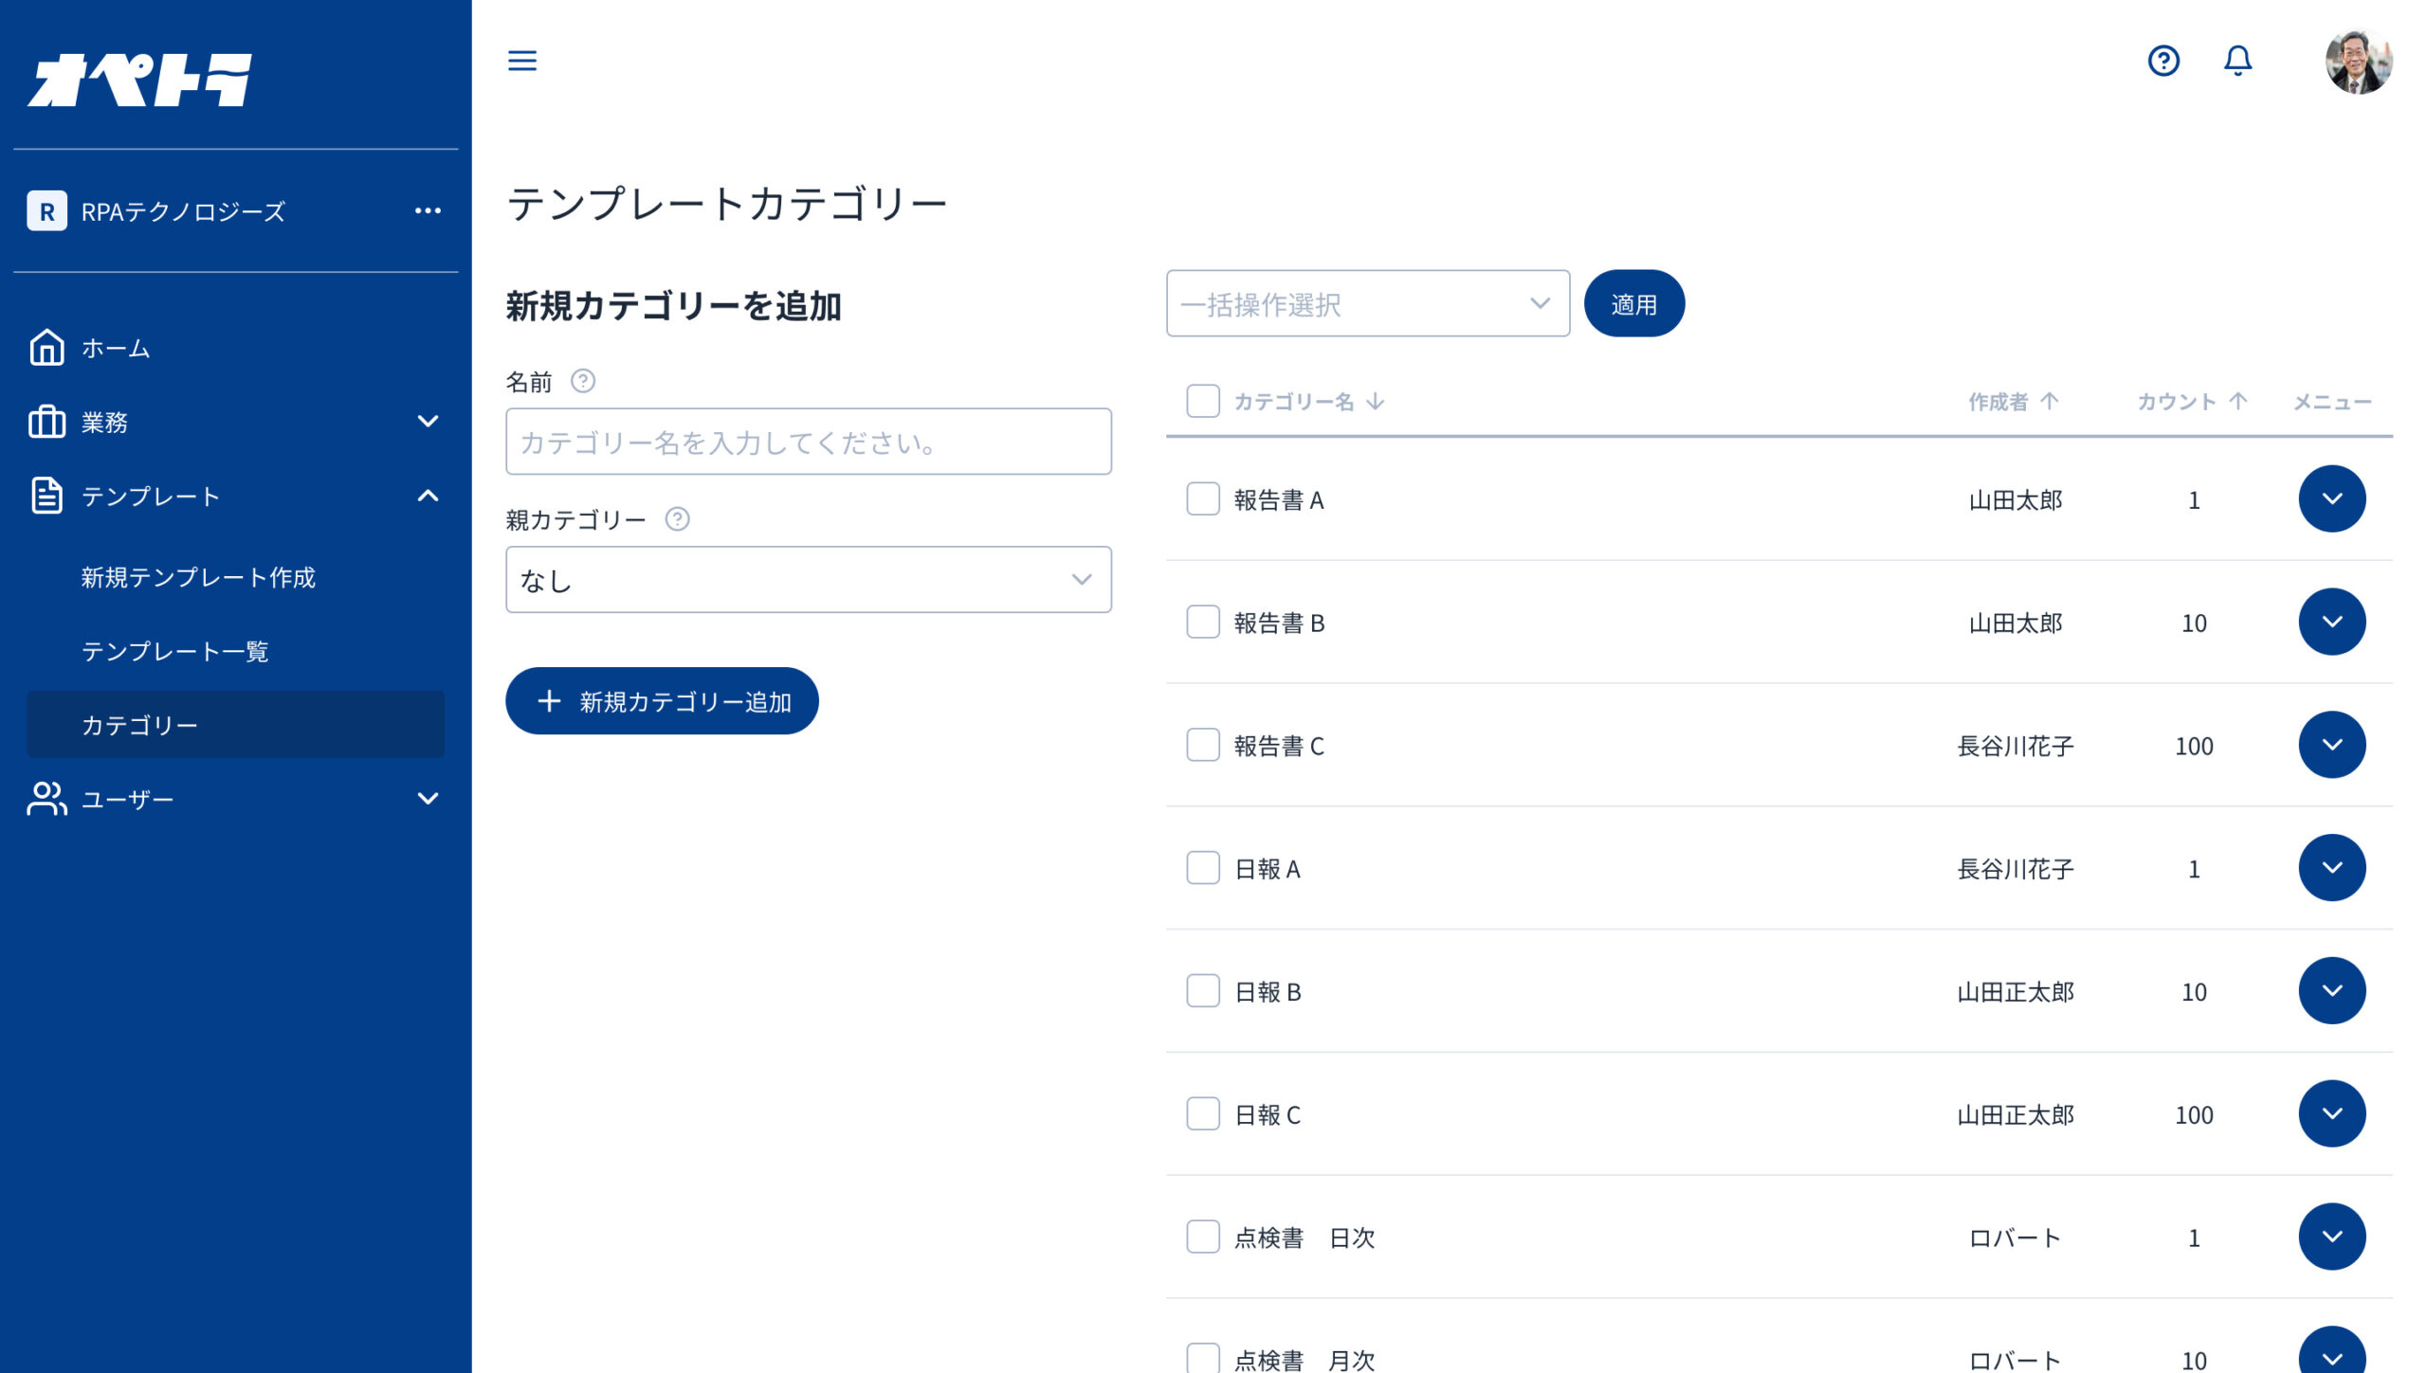Open テンプレート一覧 in sidebar
This screenshot has height=1373, width=2427.
[x=175, y=651]
